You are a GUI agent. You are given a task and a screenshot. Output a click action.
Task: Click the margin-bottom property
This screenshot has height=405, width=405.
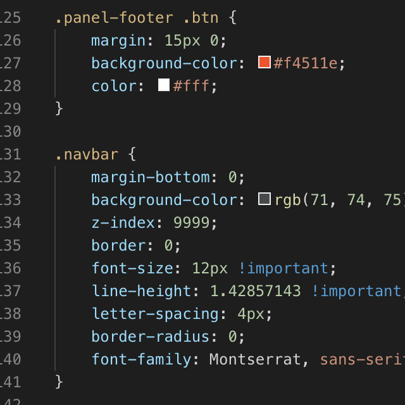coord(151,177)
